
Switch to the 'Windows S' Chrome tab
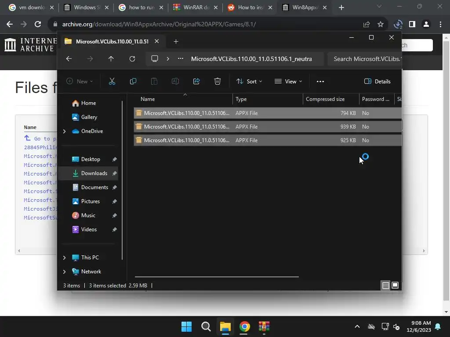coord(87,7)
